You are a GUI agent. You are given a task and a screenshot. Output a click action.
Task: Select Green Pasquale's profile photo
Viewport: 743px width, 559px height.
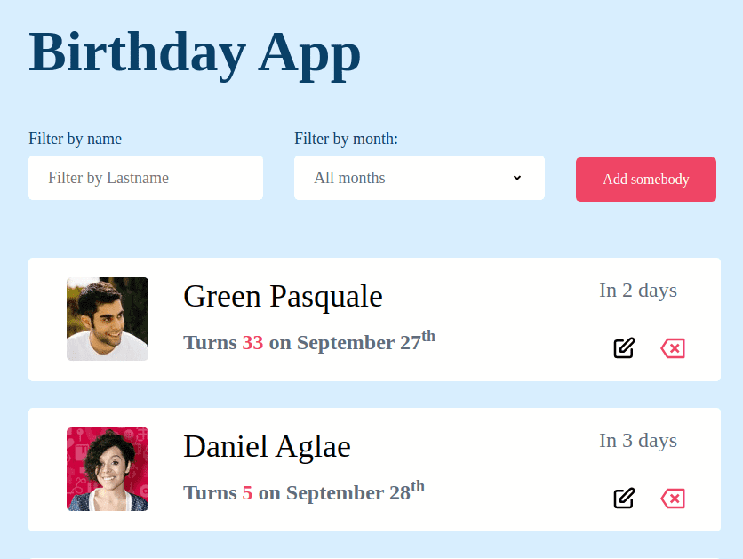click(x=107, y=318)
